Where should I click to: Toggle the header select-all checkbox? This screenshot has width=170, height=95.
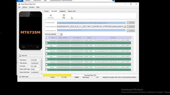click(x=47, y=37)
